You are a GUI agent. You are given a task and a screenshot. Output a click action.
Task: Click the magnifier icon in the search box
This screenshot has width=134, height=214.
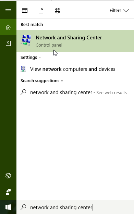click(x=24, y=207)
